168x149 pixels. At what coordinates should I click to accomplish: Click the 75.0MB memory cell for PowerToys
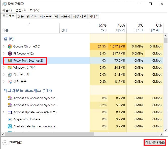pos(117,61)
